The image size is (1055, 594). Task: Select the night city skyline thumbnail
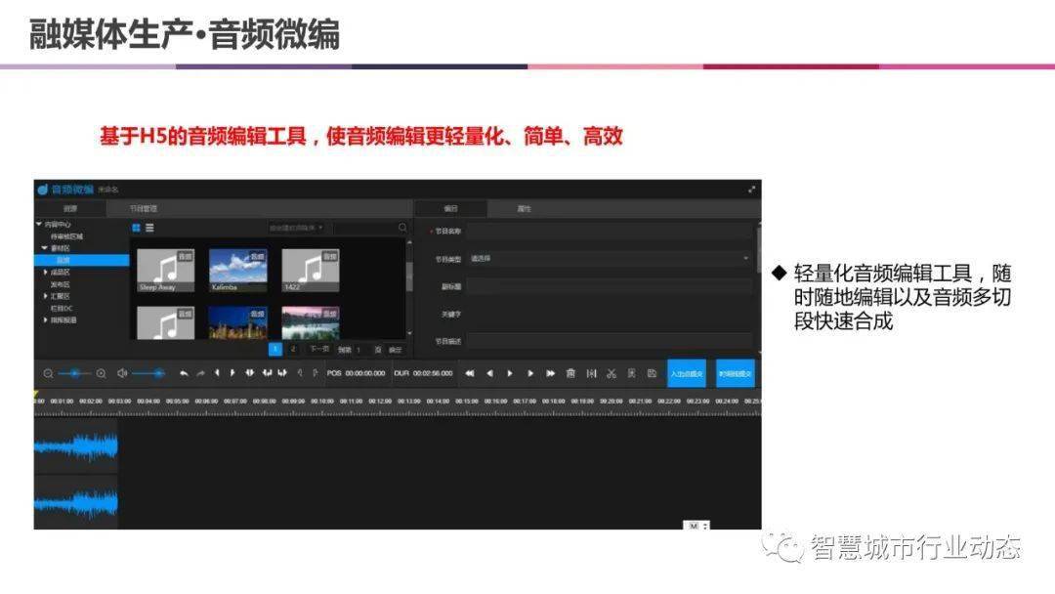coord(238,323)
